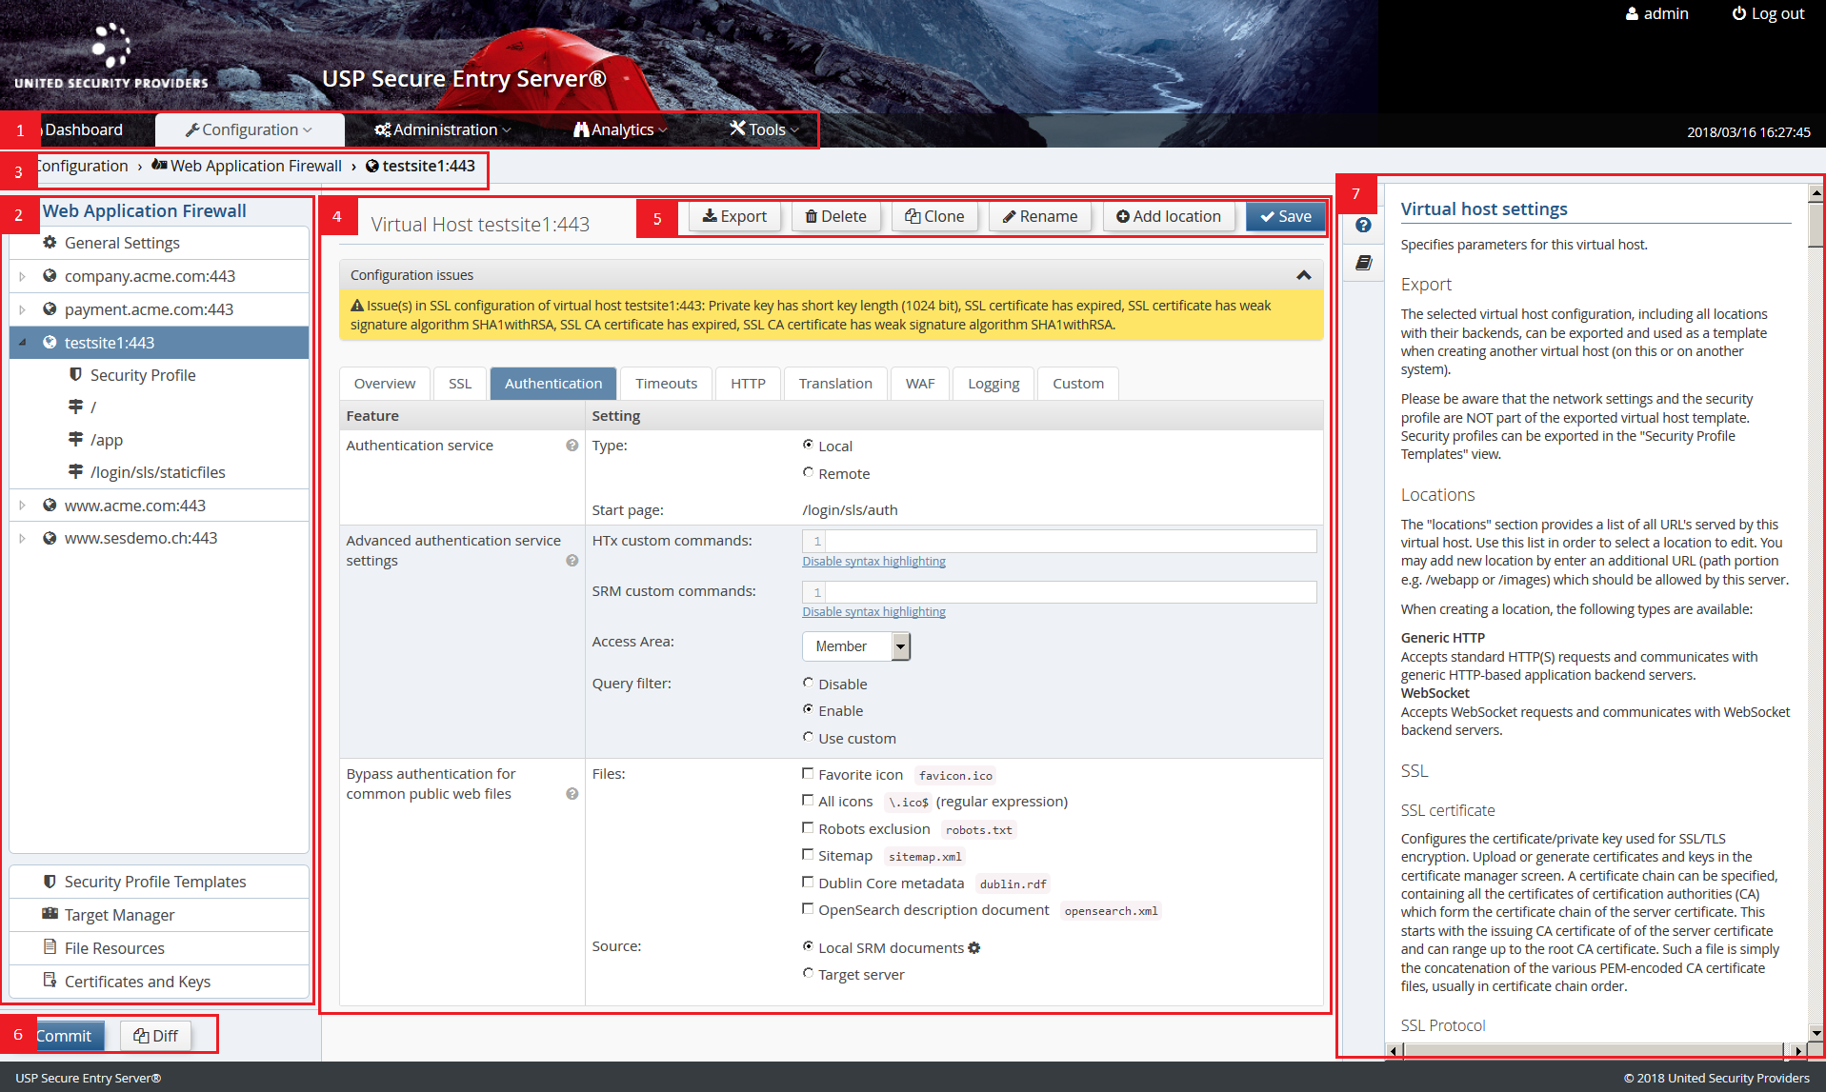The image size is (1826, 1092).
Task: Expand the www.acme.com:443 tree item
Action: (x=22, y=505)
